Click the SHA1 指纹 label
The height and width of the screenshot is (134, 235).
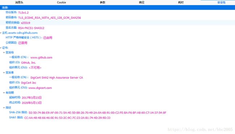[16, 117]
